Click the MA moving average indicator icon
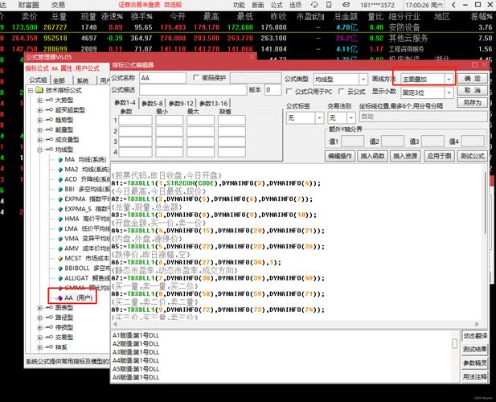496x402 pixels. 59,159
